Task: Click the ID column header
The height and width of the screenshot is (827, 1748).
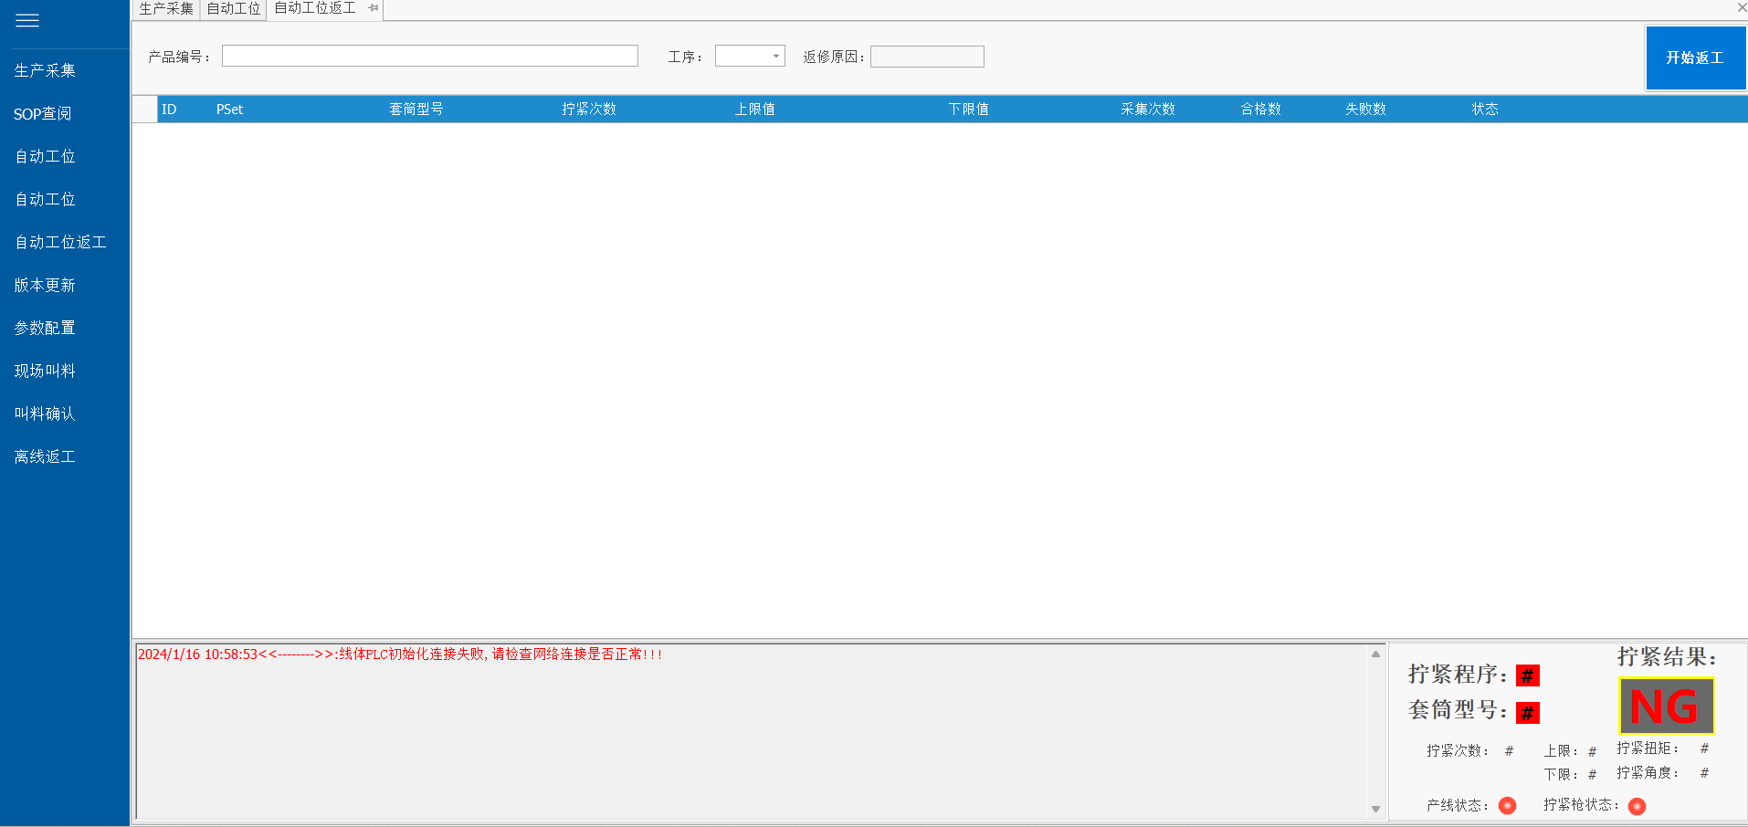Action: coord(169,109)
